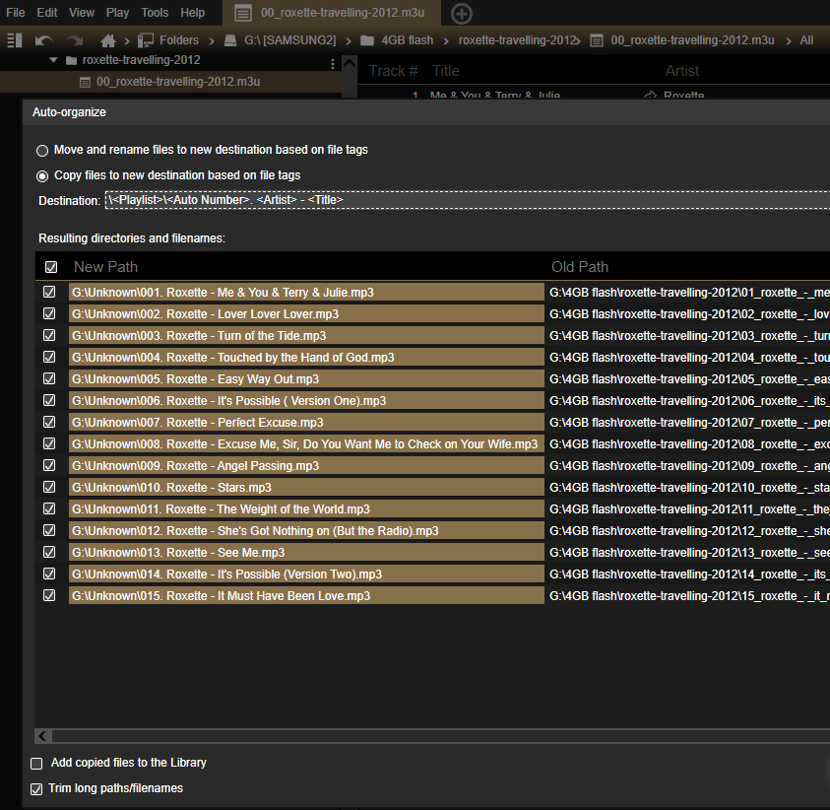Image resolution: width=830 pixels, height=810 pixels.
Task: Click the undo arrow icon in toolbar
Action: click(44, 40)
